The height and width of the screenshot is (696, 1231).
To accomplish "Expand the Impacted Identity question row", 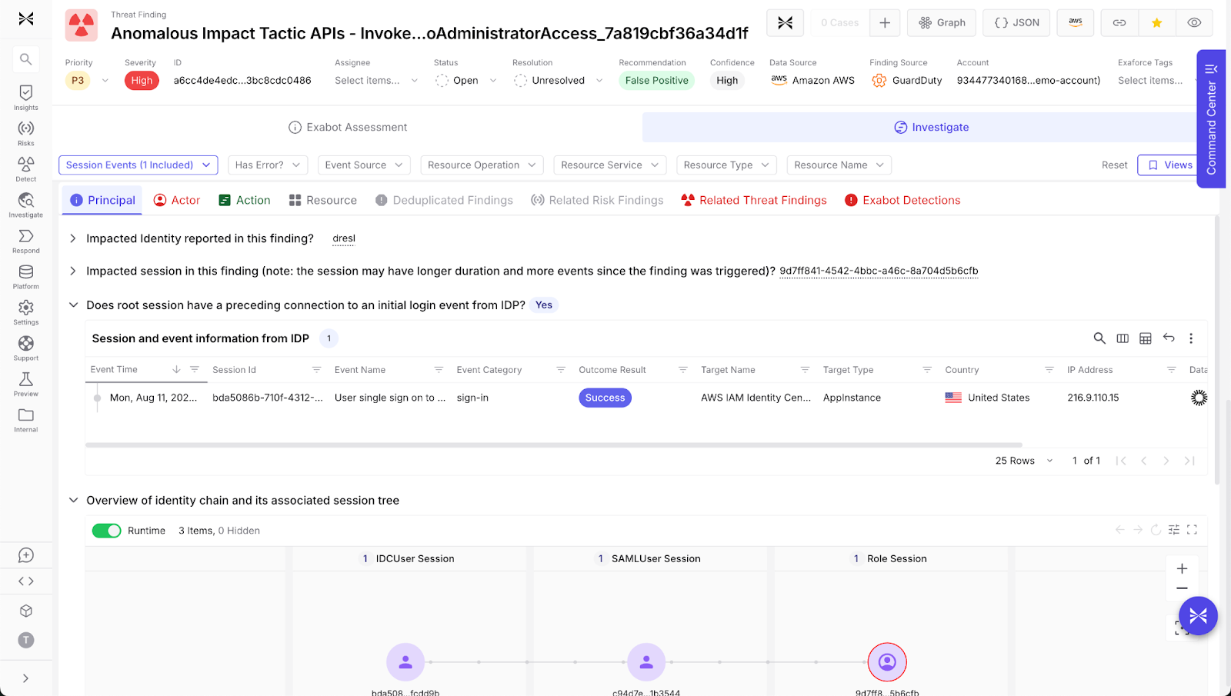I will click(x=73, y=238).
